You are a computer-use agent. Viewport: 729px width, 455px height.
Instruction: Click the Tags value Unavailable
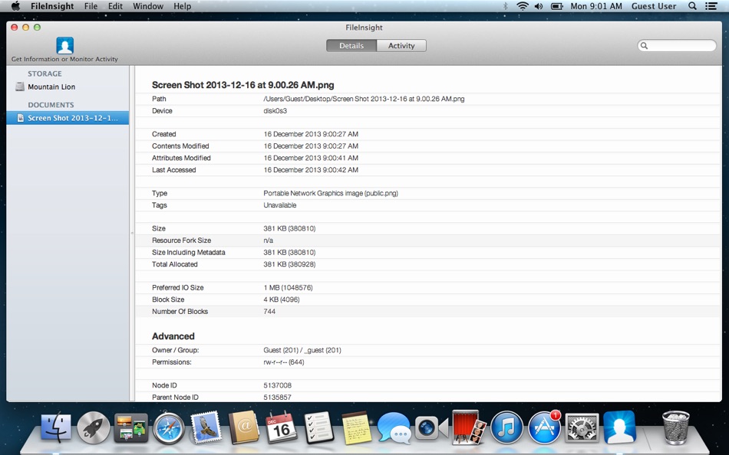pos(280,205)
